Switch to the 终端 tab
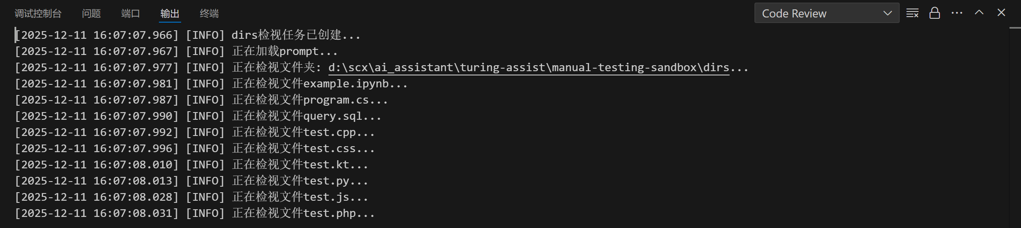Image resolution: width=1021 pixels, height=228 pixels. 209,14
